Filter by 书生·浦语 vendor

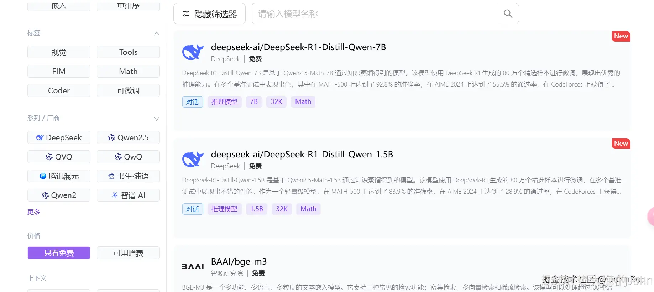point(128,176)
